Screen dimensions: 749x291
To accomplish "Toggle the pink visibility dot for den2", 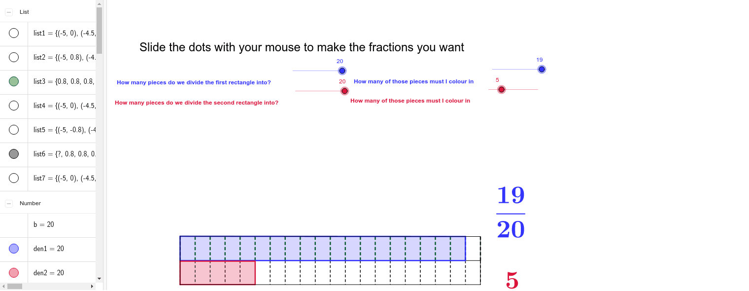I will click(14, 273).
